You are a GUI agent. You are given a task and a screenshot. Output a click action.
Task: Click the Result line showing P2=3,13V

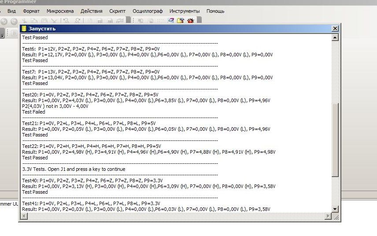[x=149, y=186]
